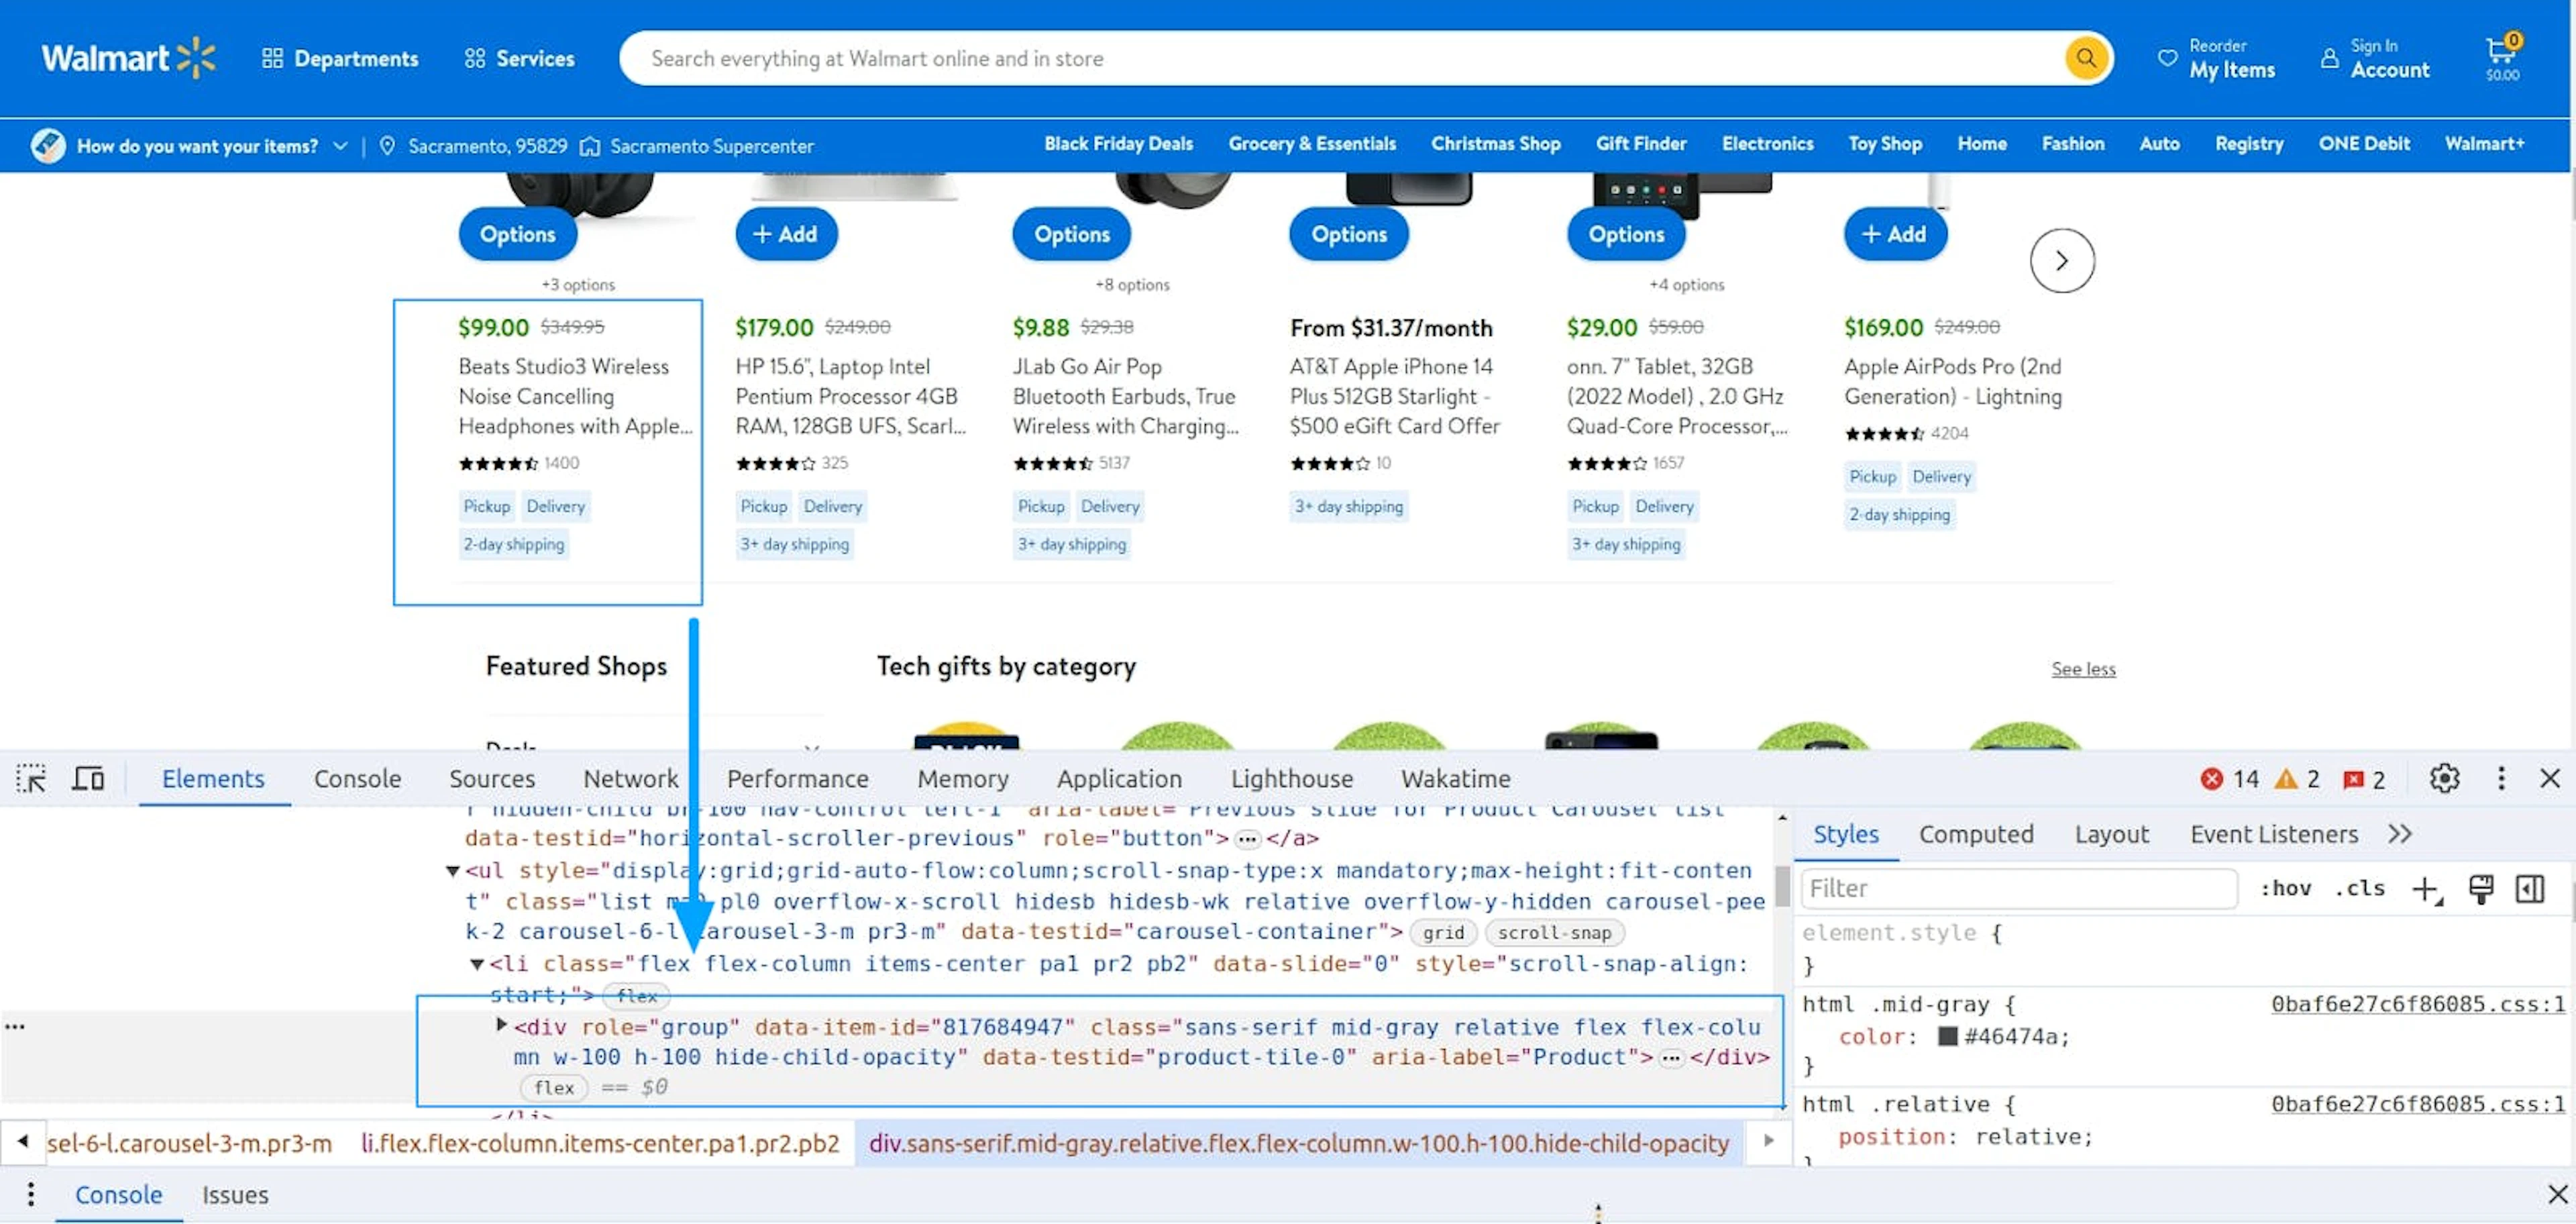Viewport: 2576px width, 1224px height.
Task: Click the red errors count icon
Action: 2212,779
